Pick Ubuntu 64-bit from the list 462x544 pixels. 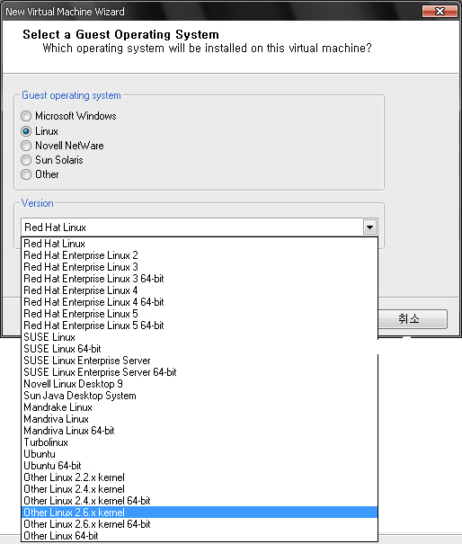tap(200, 466)
